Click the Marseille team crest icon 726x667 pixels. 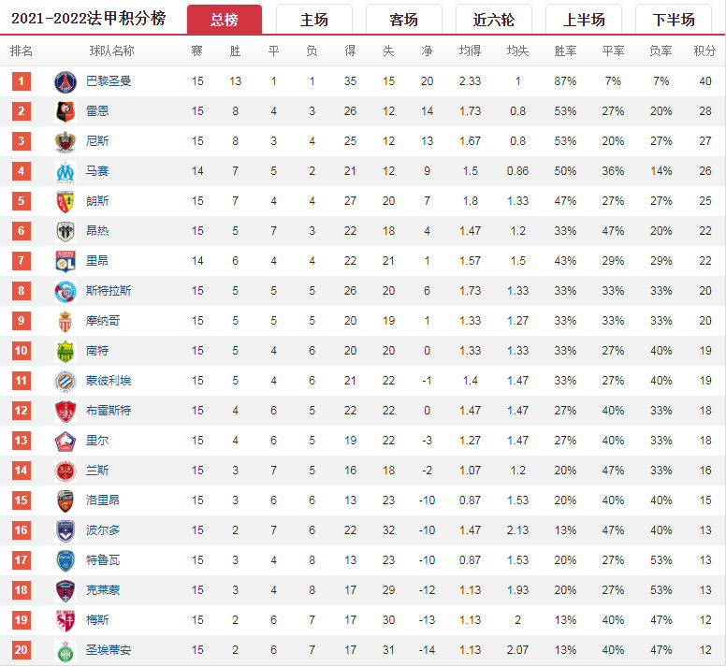click(x=65, y=172)
